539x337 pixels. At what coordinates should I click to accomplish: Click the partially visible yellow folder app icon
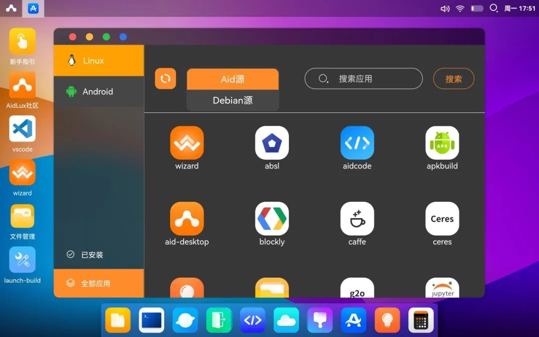(x=272, y=288)
